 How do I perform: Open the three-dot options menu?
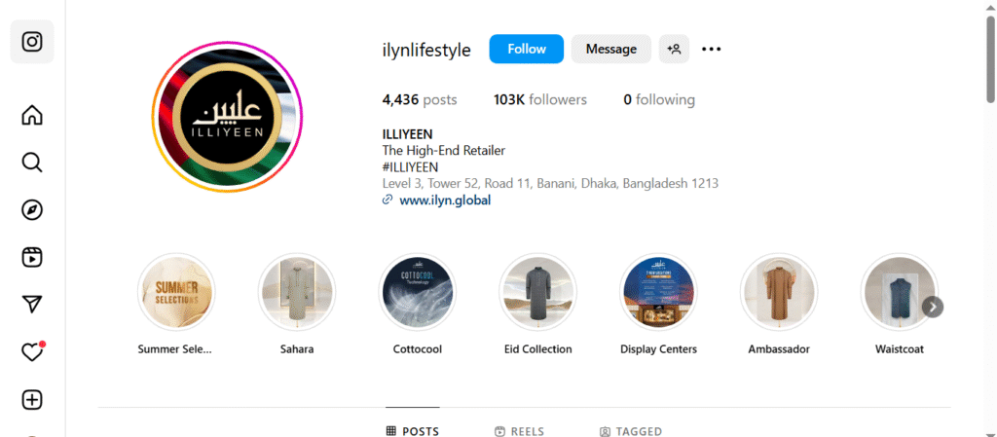(711, 49)
